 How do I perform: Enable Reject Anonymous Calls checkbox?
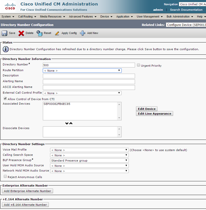tap(5, 177)
